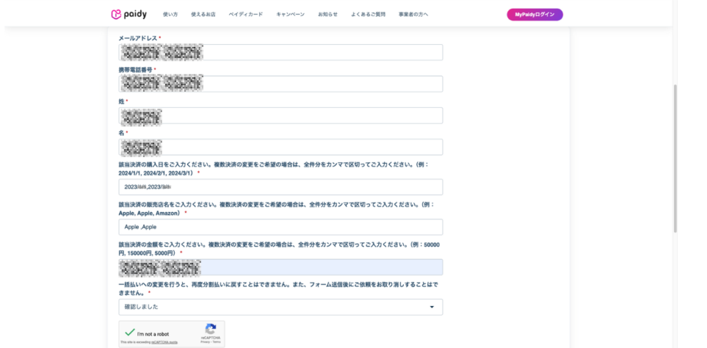The width and height of the screenshot is (707, 348).
Task: Click the reCAPTCHA quota link
Action: 164,342
